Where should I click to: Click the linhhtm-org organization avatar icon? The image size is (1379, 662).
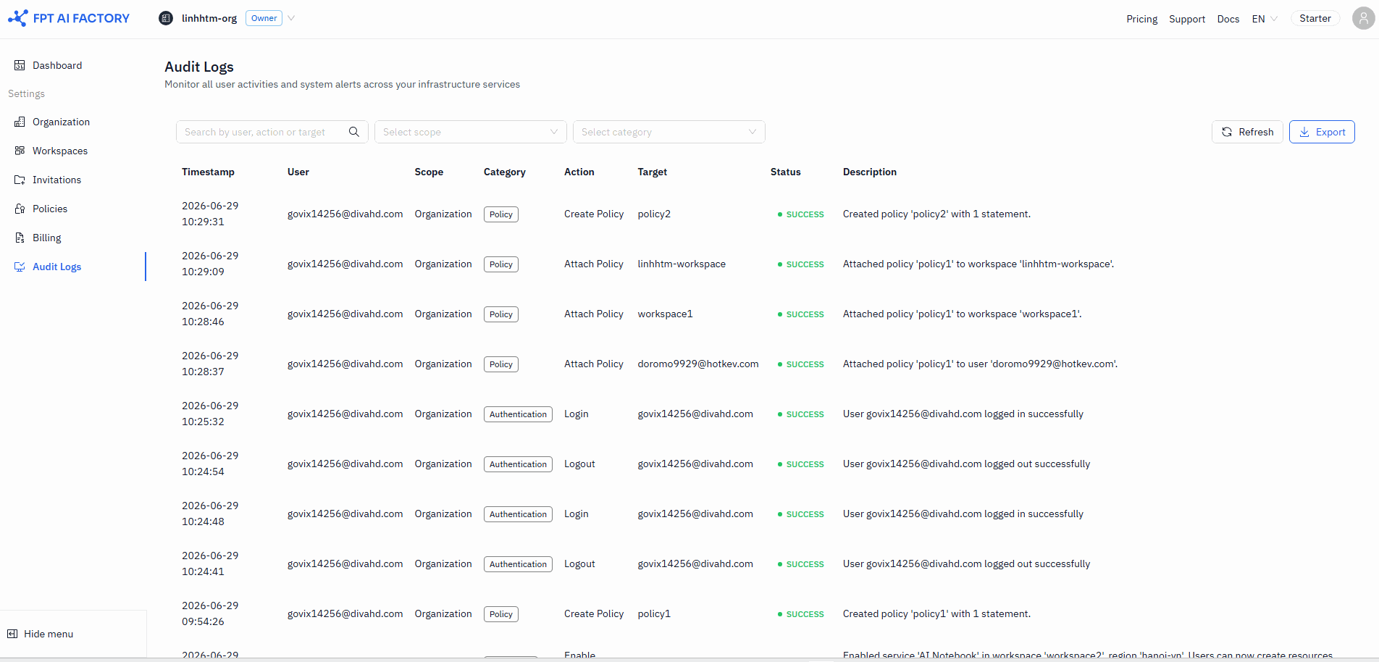click(166, 18)
